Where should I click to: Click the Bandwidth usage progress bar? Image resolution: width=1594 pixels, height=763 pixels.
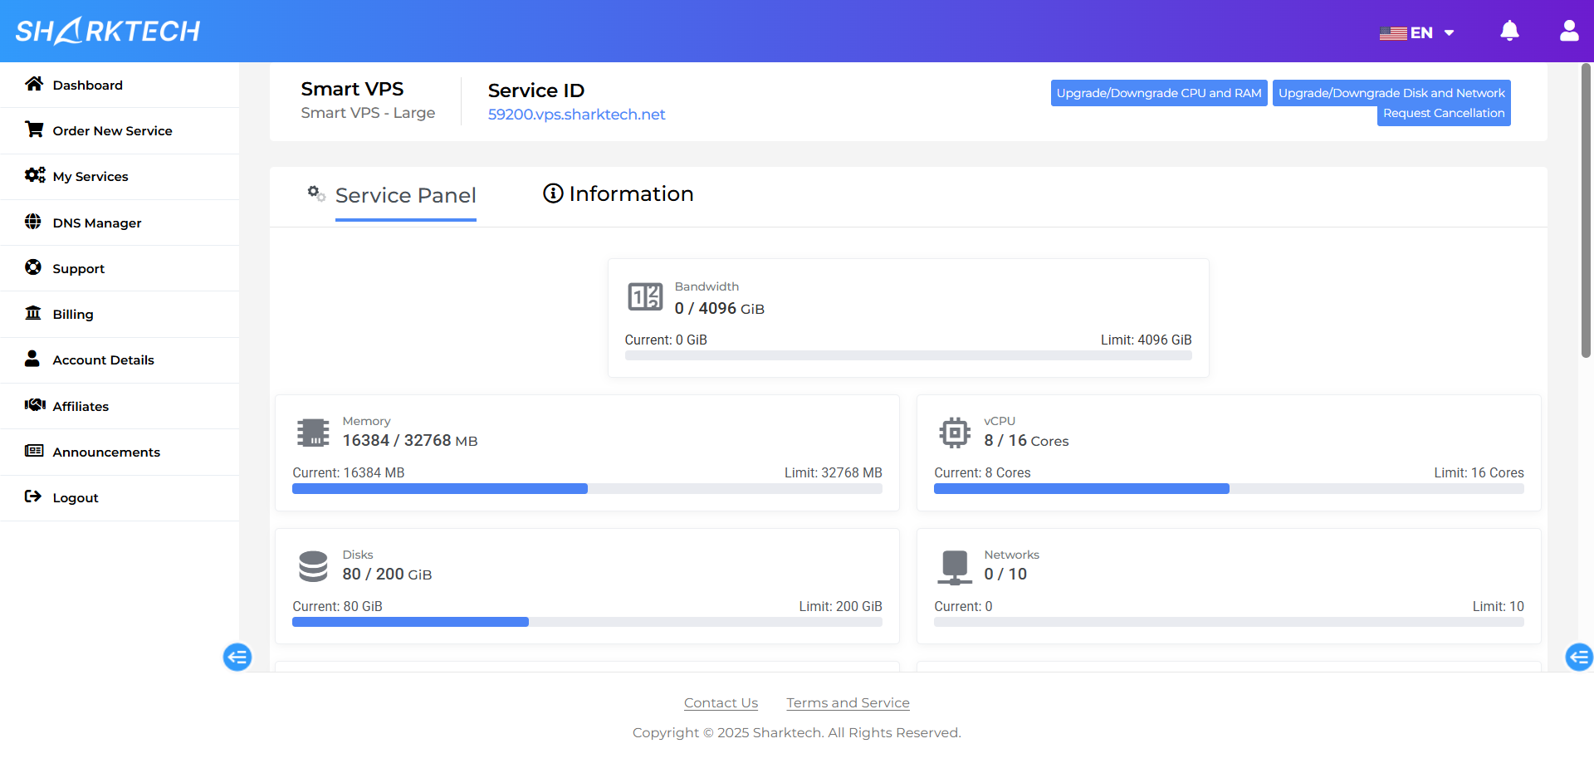908,355
